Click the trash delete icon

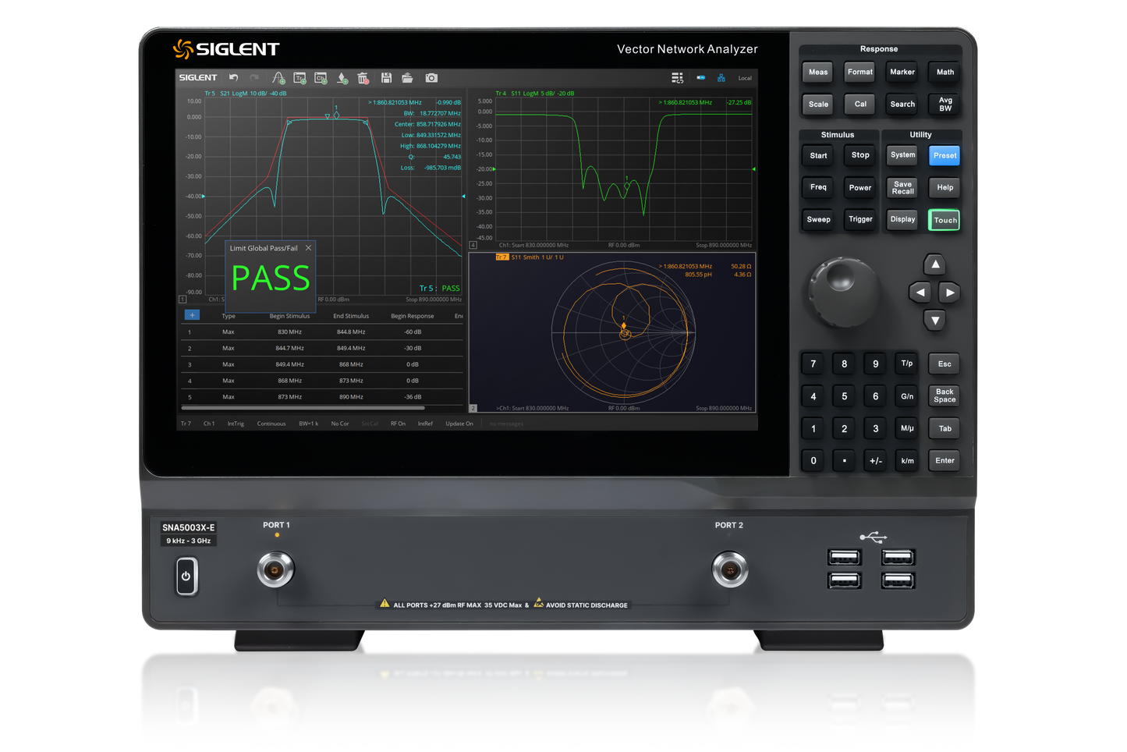pos(363,78)
